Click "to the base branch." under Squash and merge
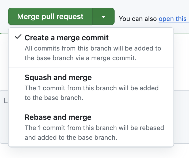189x158 pixels. (x=54, y=98)
